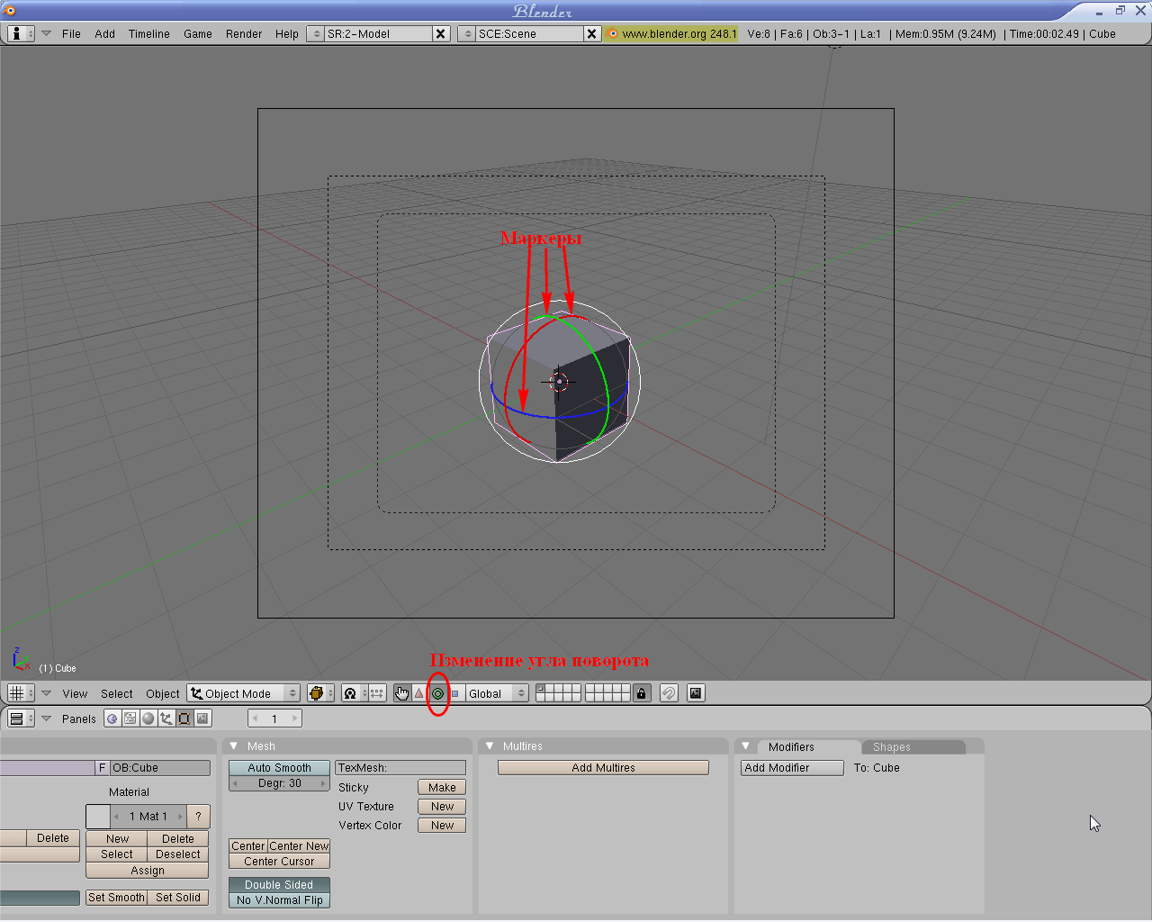Open the Shading panels sphere icon
1152x922 pixels.
coord(148,719)
